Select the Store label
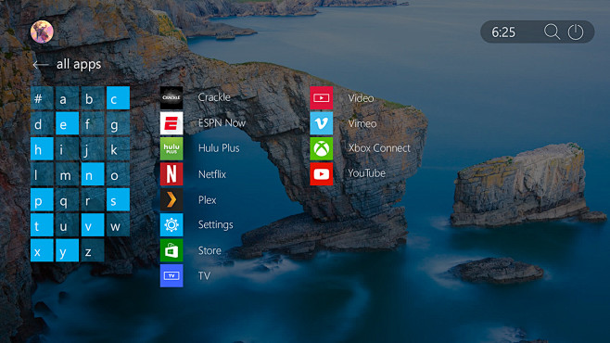The image size is (610, 343). (x=210, y=250)
